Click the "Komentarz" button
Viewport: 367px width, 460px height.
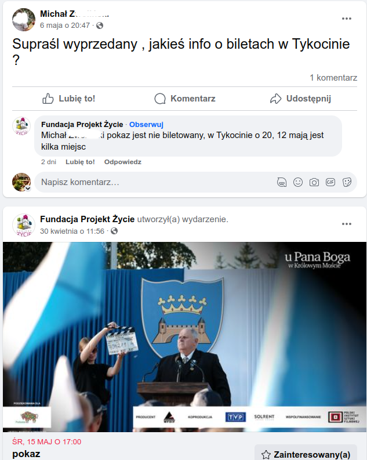(185, 99)
